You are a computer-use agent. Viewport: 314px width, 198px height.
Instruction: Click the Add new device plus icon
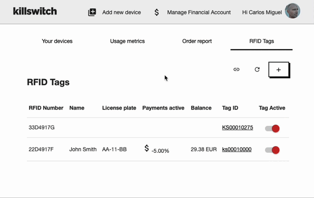click(92, 12)
